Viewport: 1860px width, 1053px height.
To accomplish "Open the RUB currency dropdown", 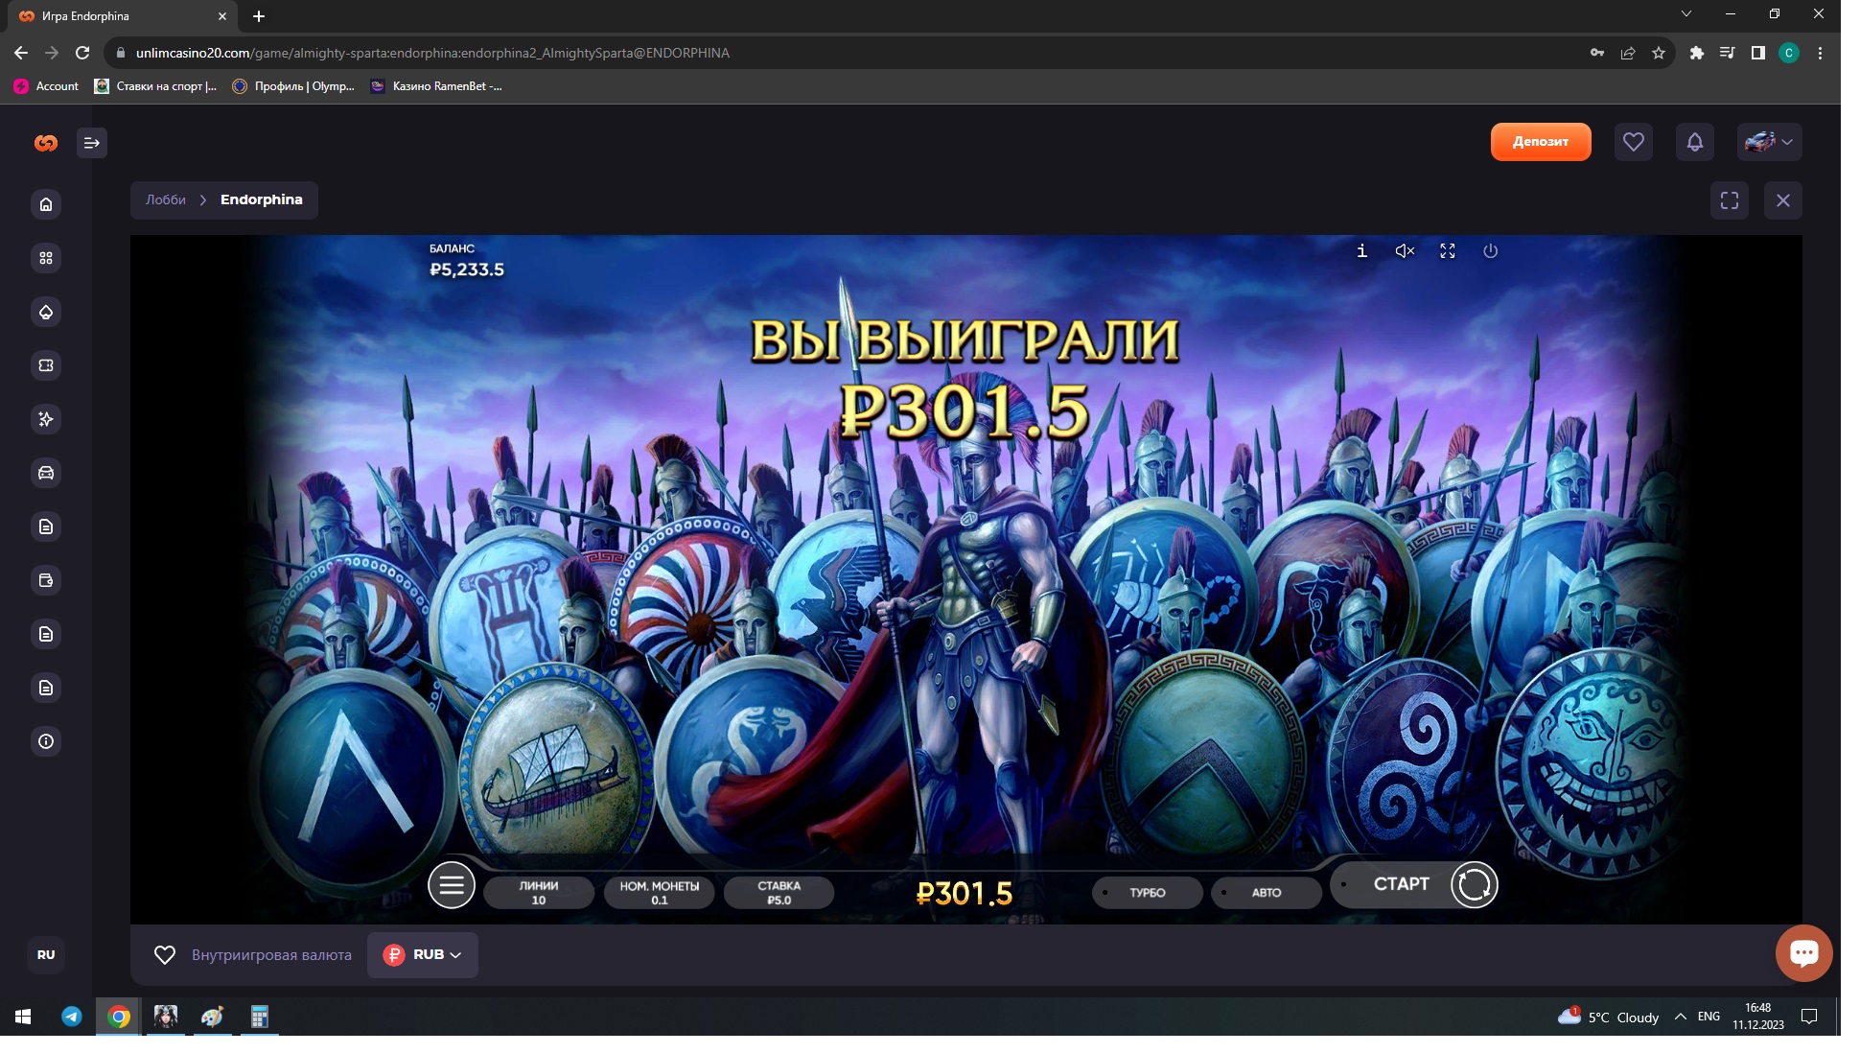I will point(423,955).
